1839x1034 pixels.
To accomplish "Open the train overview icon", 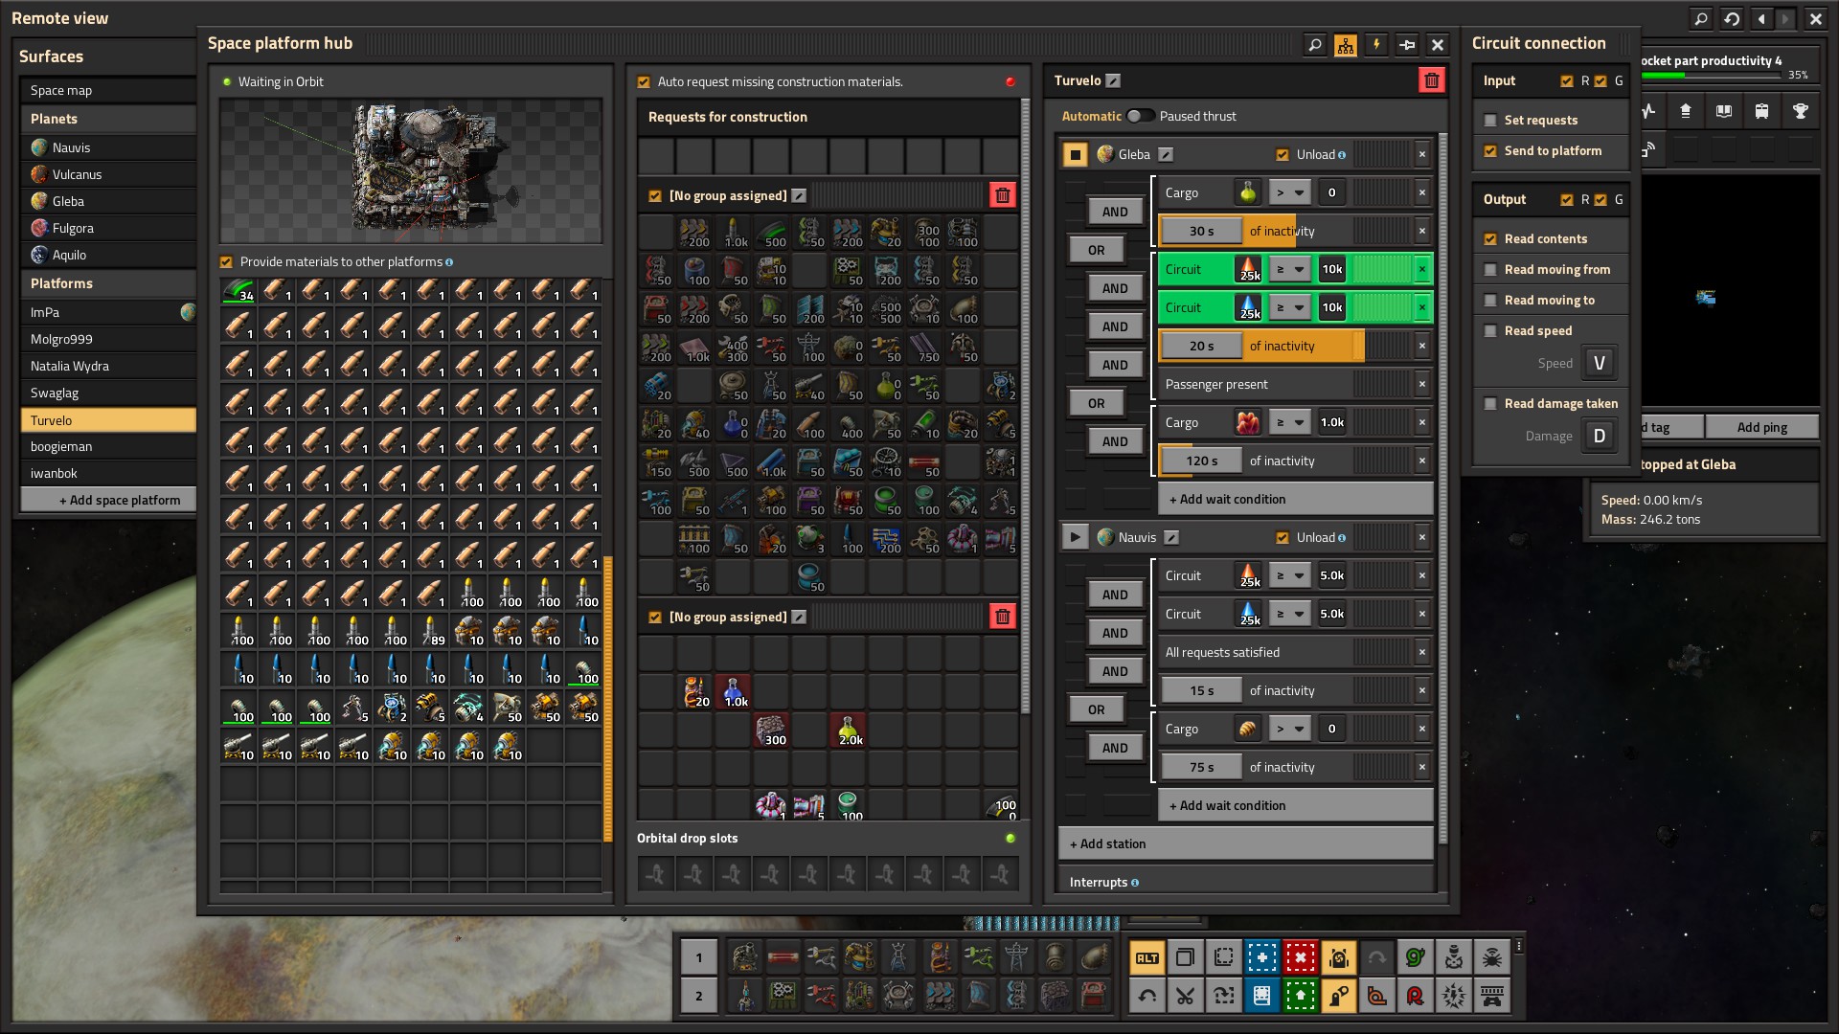I will click(1762, 112).
